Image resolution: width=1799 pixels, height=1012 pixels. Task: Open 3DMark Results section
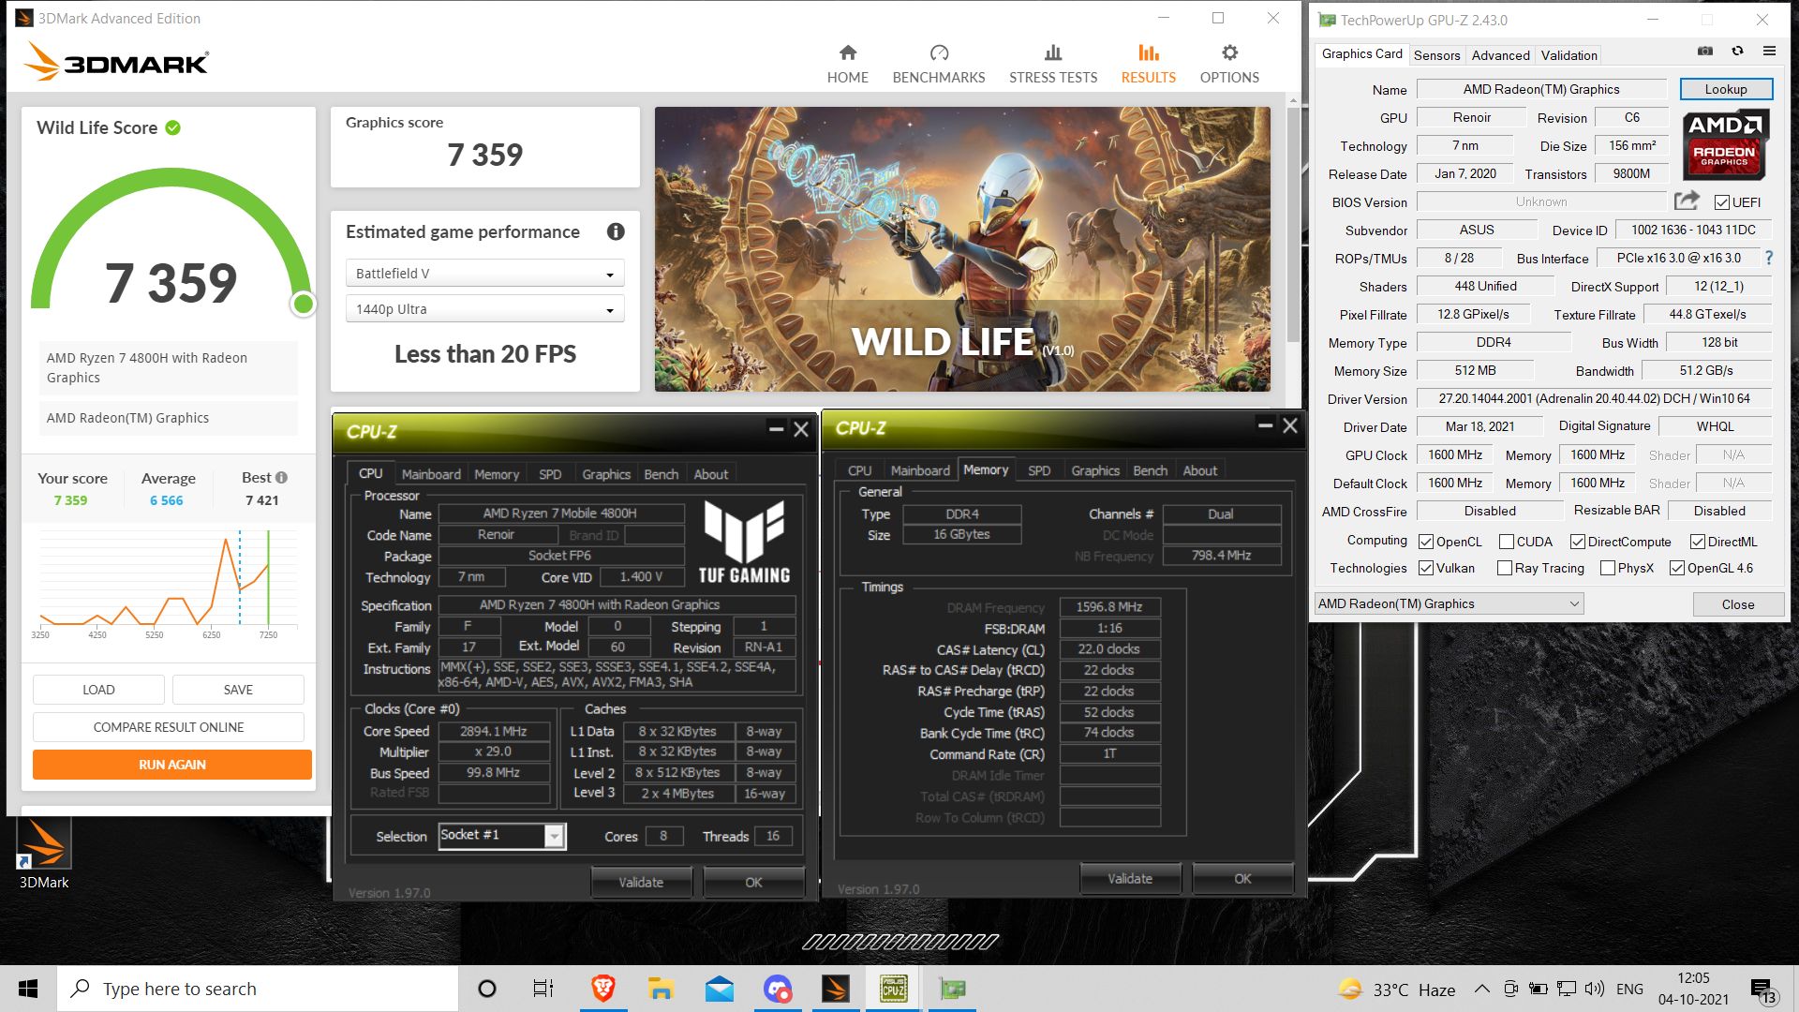(1148, 64)
